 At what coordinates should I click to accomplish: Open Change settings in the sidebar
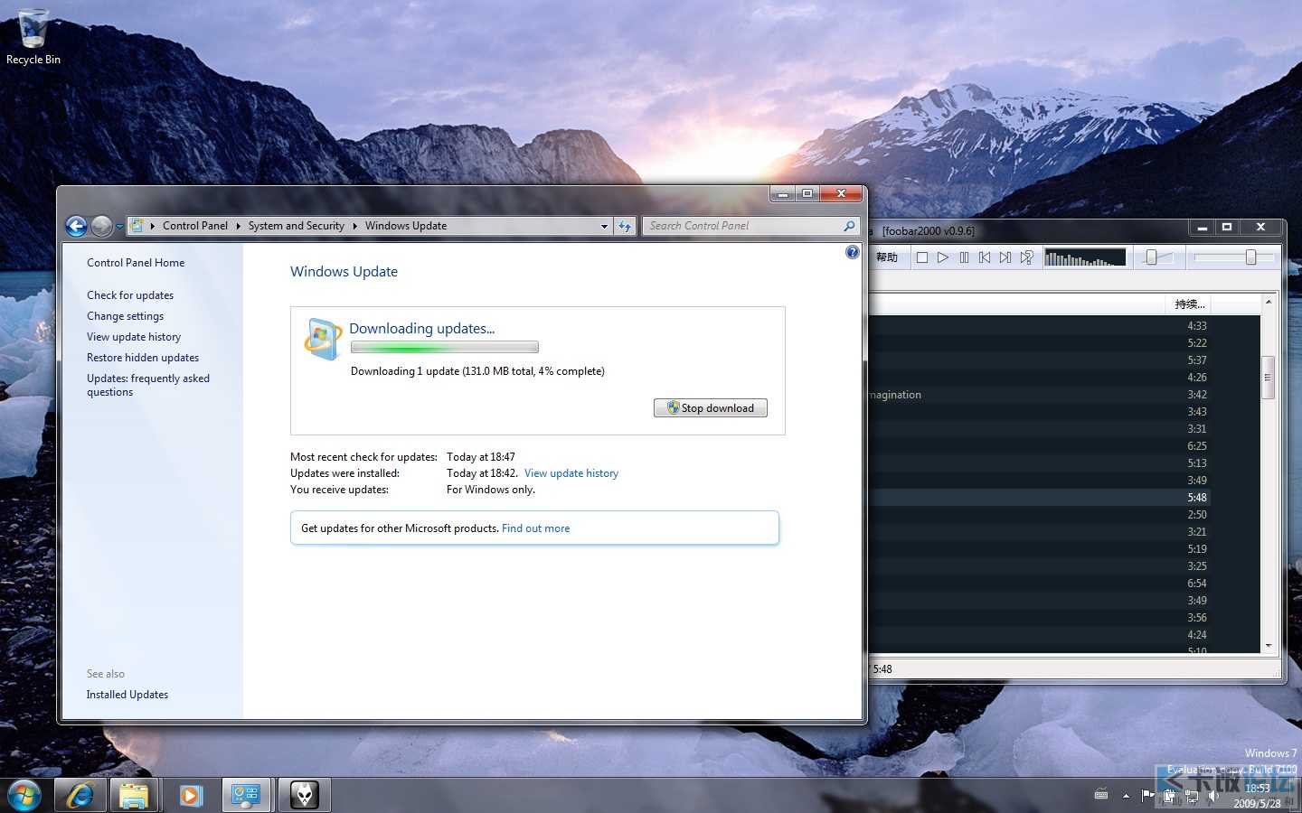point(126,316)
